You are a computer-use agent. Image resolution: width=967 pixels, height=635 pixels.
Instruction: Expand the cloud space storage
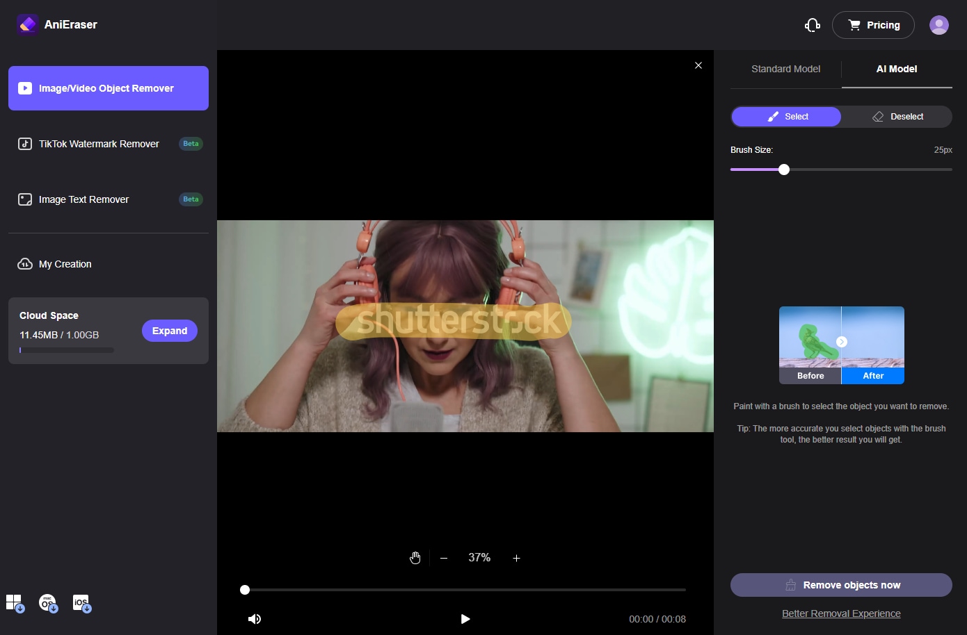[170, 331]
